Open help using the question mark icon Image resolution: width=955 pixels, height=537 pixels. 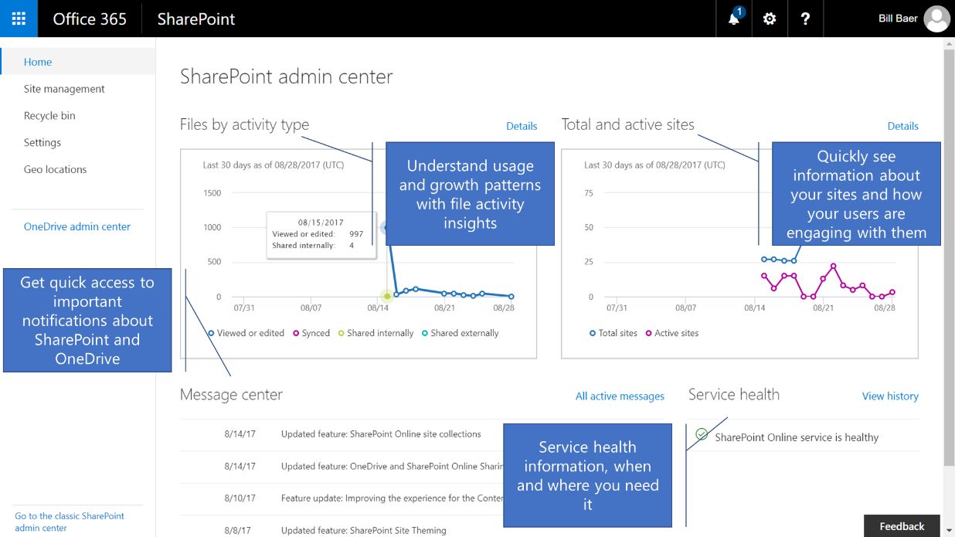[805, 19]
